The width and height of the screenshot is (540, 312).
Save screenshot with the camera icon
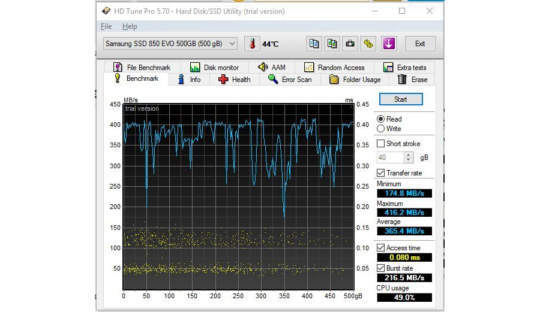350,44
